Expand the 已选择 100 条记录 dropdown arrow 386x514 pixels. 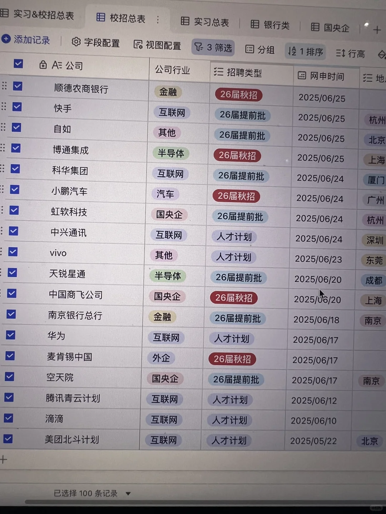[128, 494]
